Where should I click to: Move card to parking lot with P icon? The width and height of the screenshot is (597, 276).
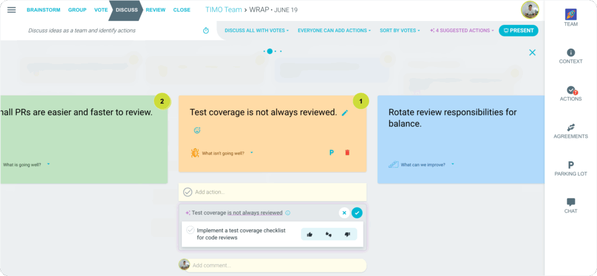point(331,153)
